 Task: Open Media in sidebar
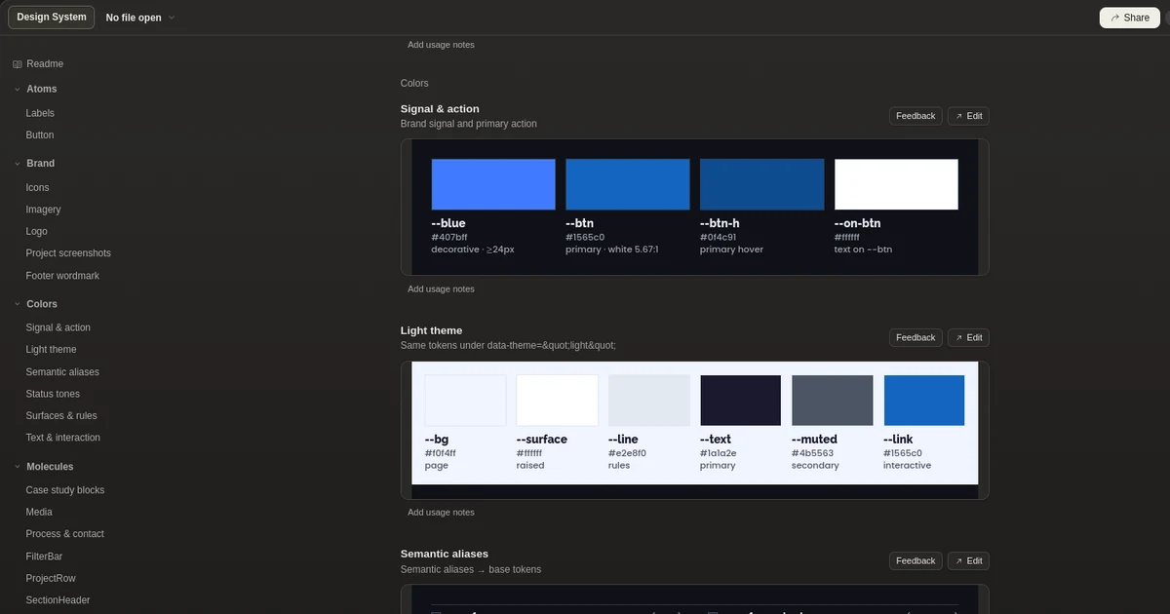tap(39, 513)
